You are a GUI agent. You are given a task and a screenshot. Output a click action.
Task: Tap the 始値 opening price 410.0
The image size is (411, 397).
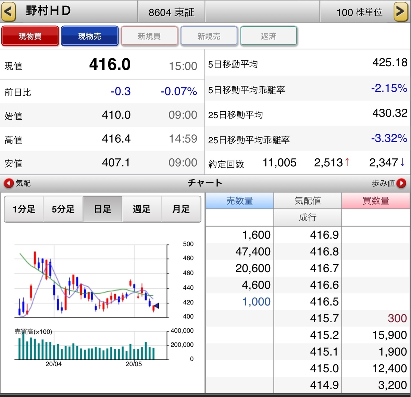[116, 115]
